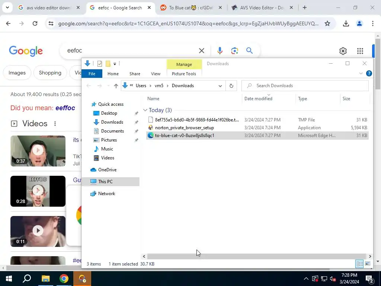The width and height of the screenshot is (381, 286).
Task: Open Picture Tools ribbon tab
Action: click(184, 74)
